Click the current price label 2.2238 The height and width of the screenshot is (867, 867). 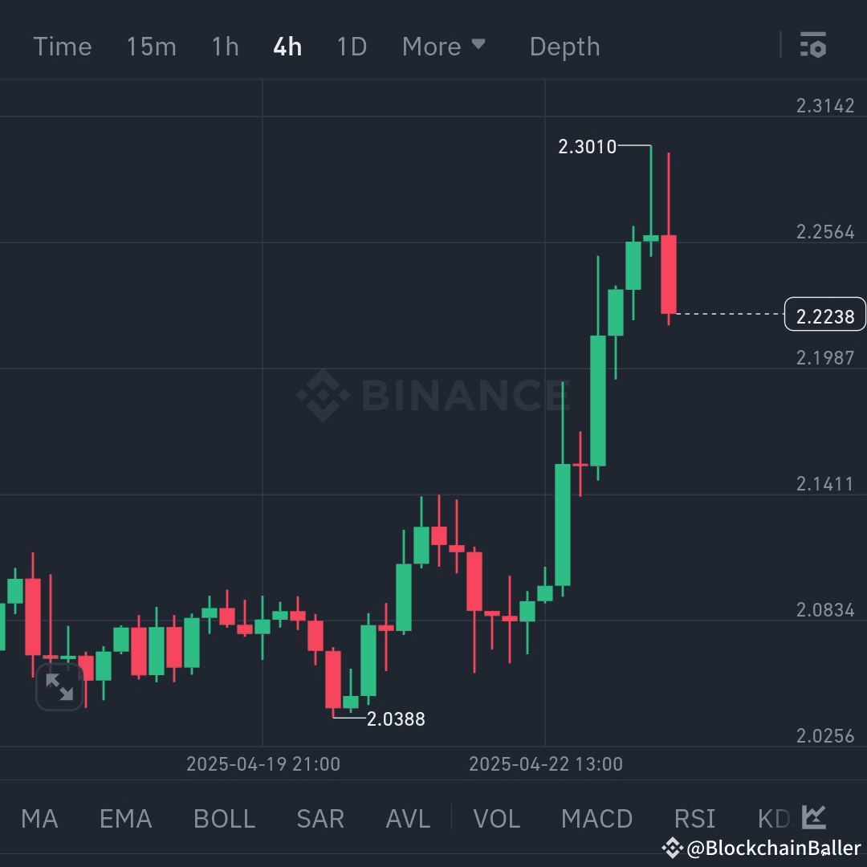[824, 315]
